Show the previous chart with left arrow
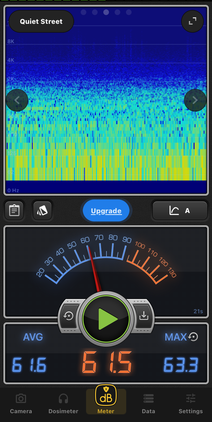This screenshot has height=422, width=212. 17,100
